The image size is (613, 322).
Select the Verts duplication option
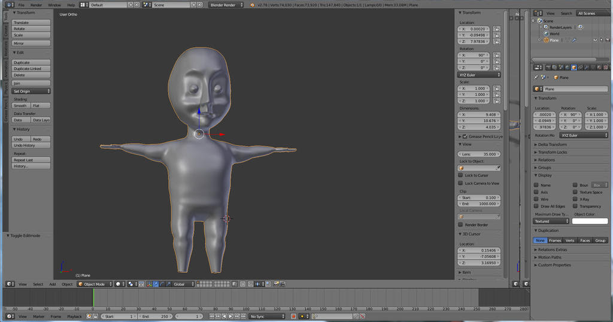coord(570,241)
